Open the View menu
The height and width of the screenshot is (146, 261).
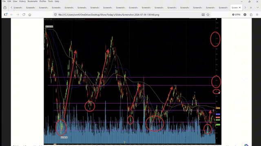(15, 1)
